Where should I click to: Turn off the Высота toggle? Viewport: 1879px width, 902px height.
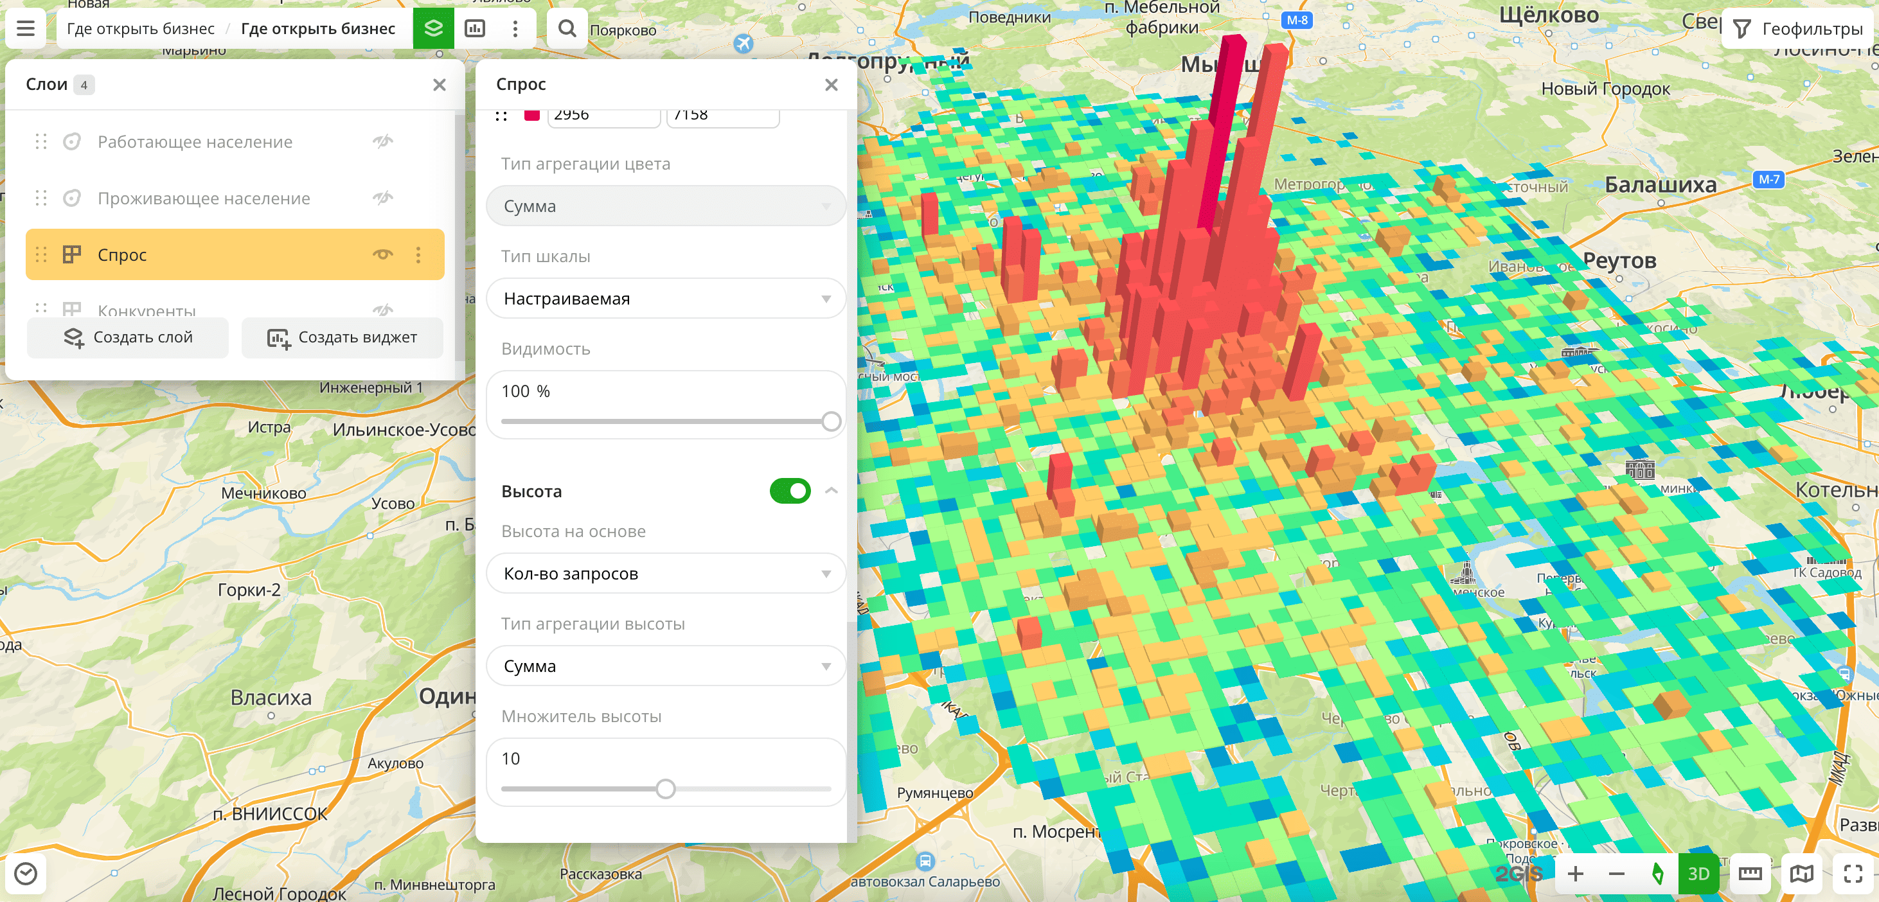coord(790,491)
